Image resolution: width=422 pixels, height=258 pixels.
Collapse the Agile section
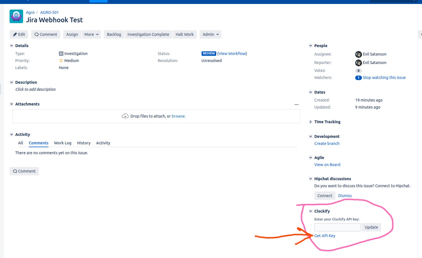(311, 157)
